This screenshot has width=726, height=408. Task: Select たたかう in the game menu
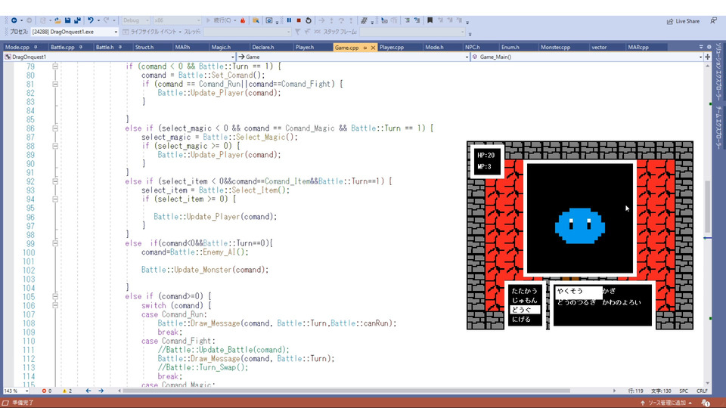pyautogui.click(x=524, y=291)
